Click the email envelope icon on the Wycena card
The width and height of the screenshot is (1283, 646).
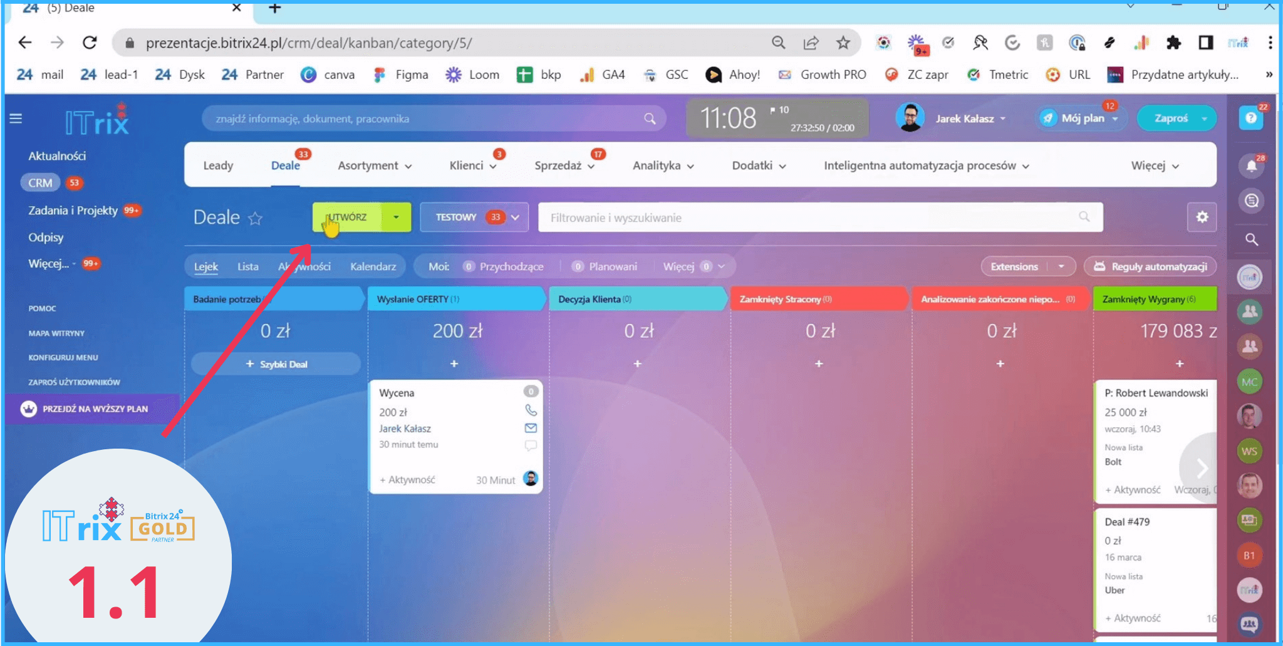tap(531, 429)
